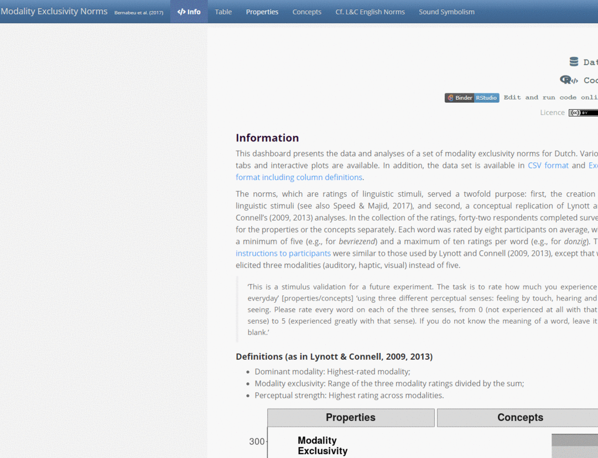Click the Creative Commons licence badge
Image resolution: width=598 pixels, height=458 pixels.
(583, 113)
